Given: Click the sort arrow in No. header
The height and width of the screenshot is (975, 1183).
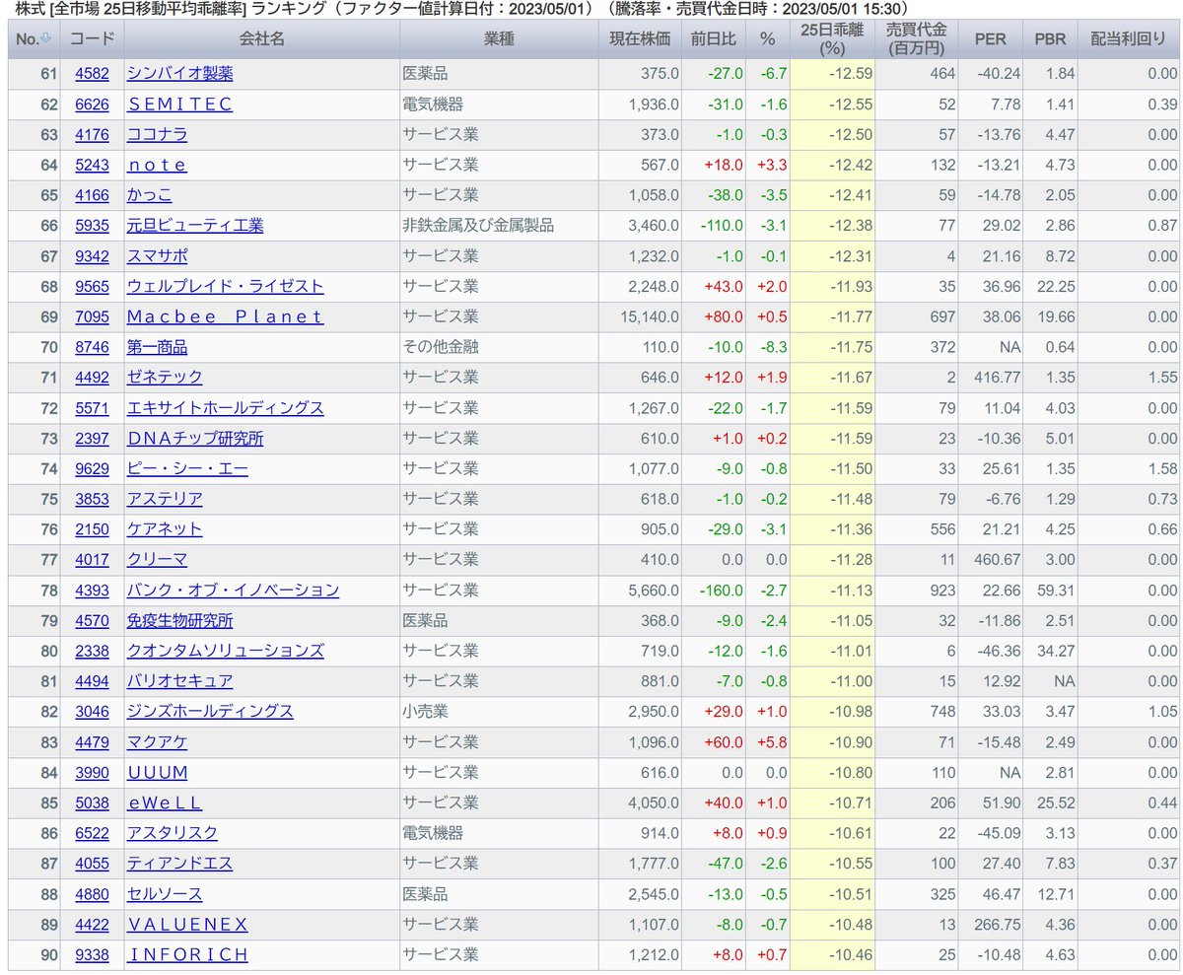Looking at the screenshot, I should pyautogui.click(x=46, y=39).
